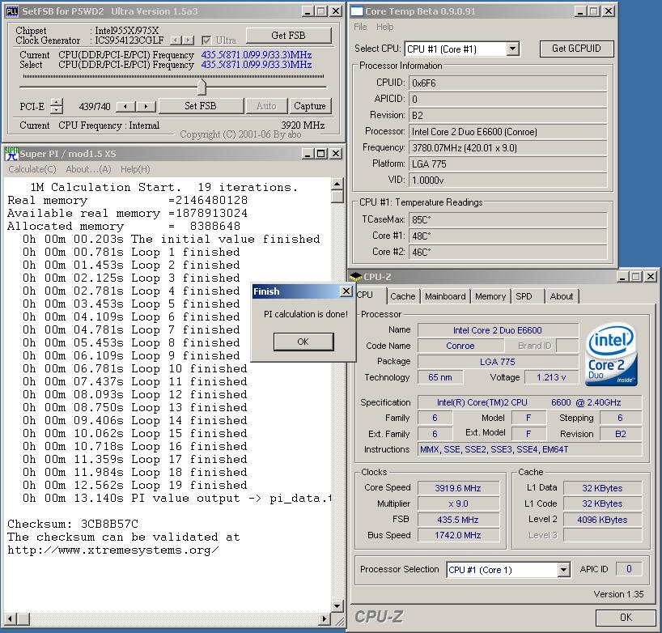The width and height of the screenshot is (662, 633).
Task: Open the Memory tab in CPU-Z
Action: tap(490, 296)
